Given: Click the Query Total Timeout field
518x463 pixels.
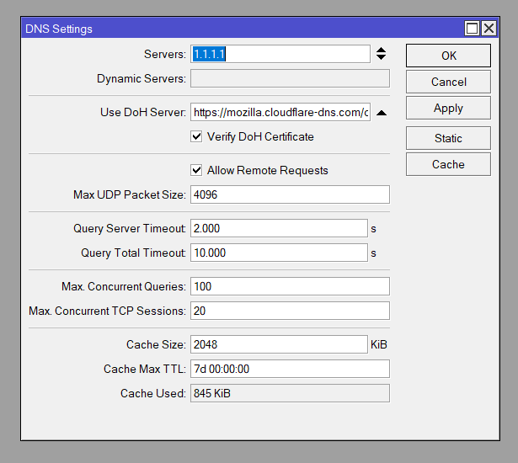Looking at the screenshot, I should pos(279,253).
